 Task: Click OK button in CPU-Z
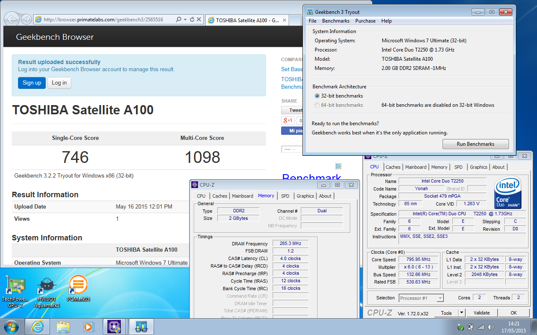[x=514, y=313]
